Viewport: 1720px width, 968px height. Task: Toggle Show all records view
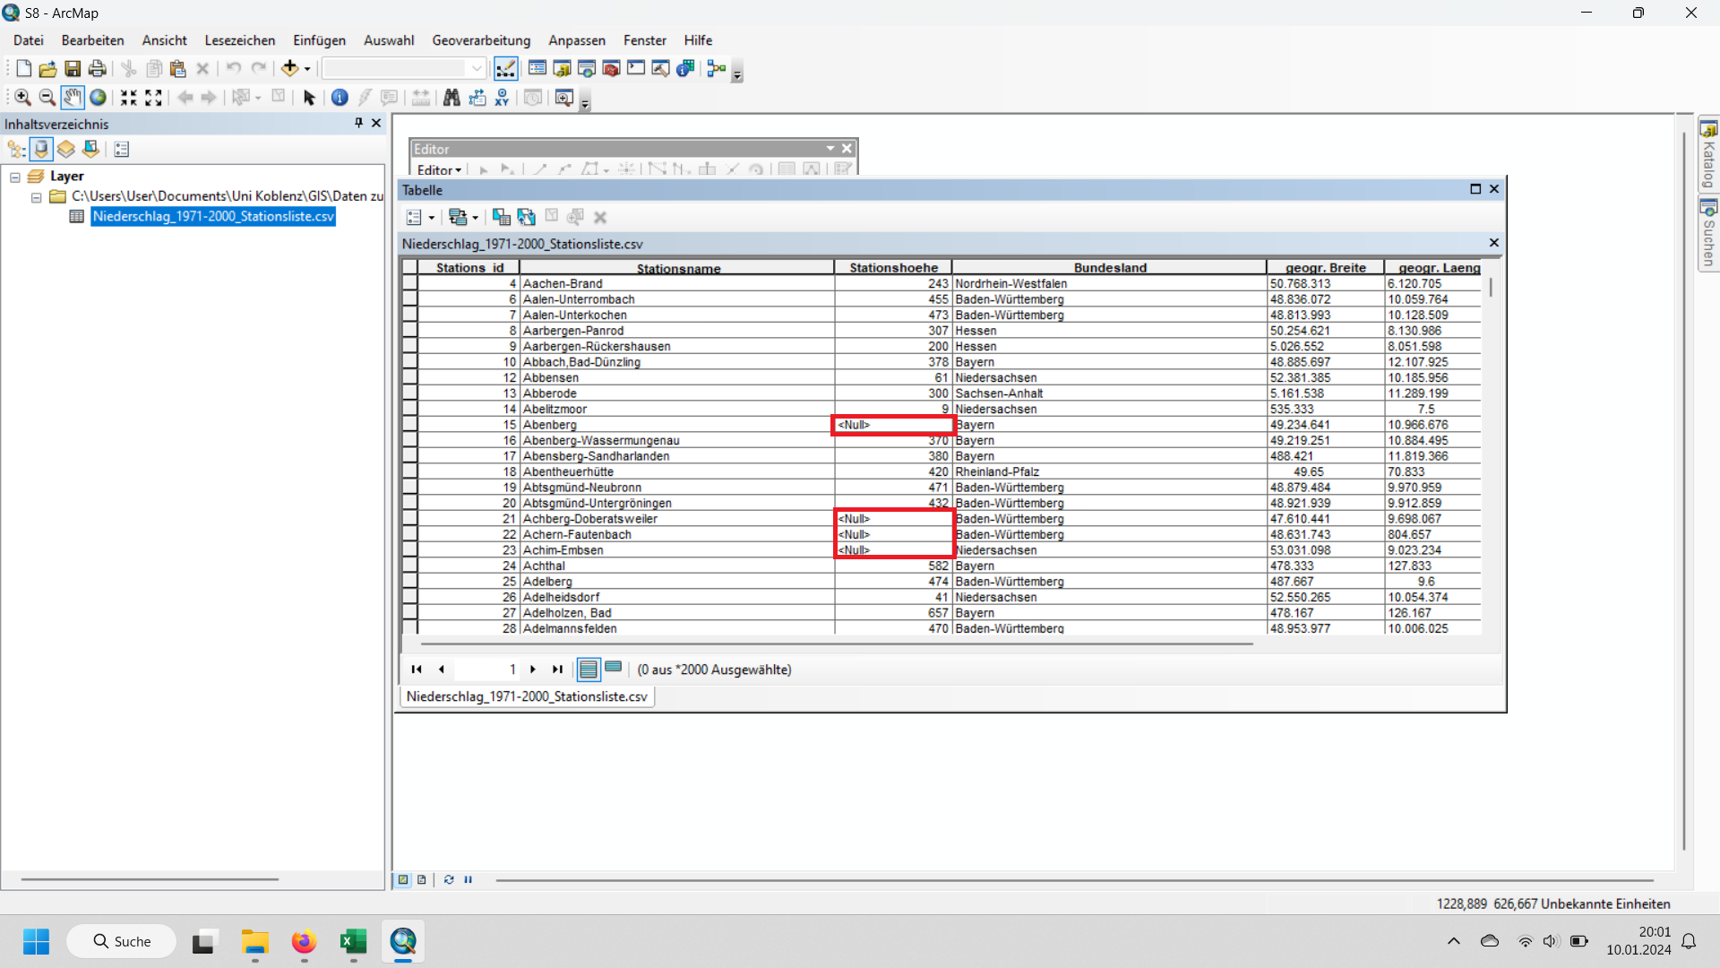[x=589, y=669]
